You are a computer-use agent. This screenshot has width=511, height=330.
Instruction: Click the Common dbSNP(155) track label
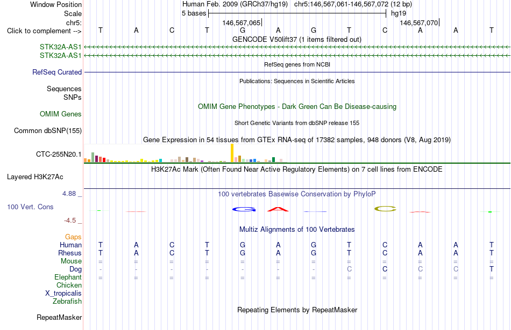pos(48,131)
